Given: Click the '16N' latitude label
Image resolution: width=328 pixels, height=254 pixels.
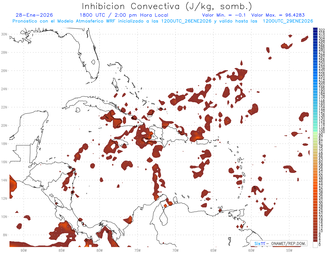Looking at the screenshot, I should coord(4,162).
